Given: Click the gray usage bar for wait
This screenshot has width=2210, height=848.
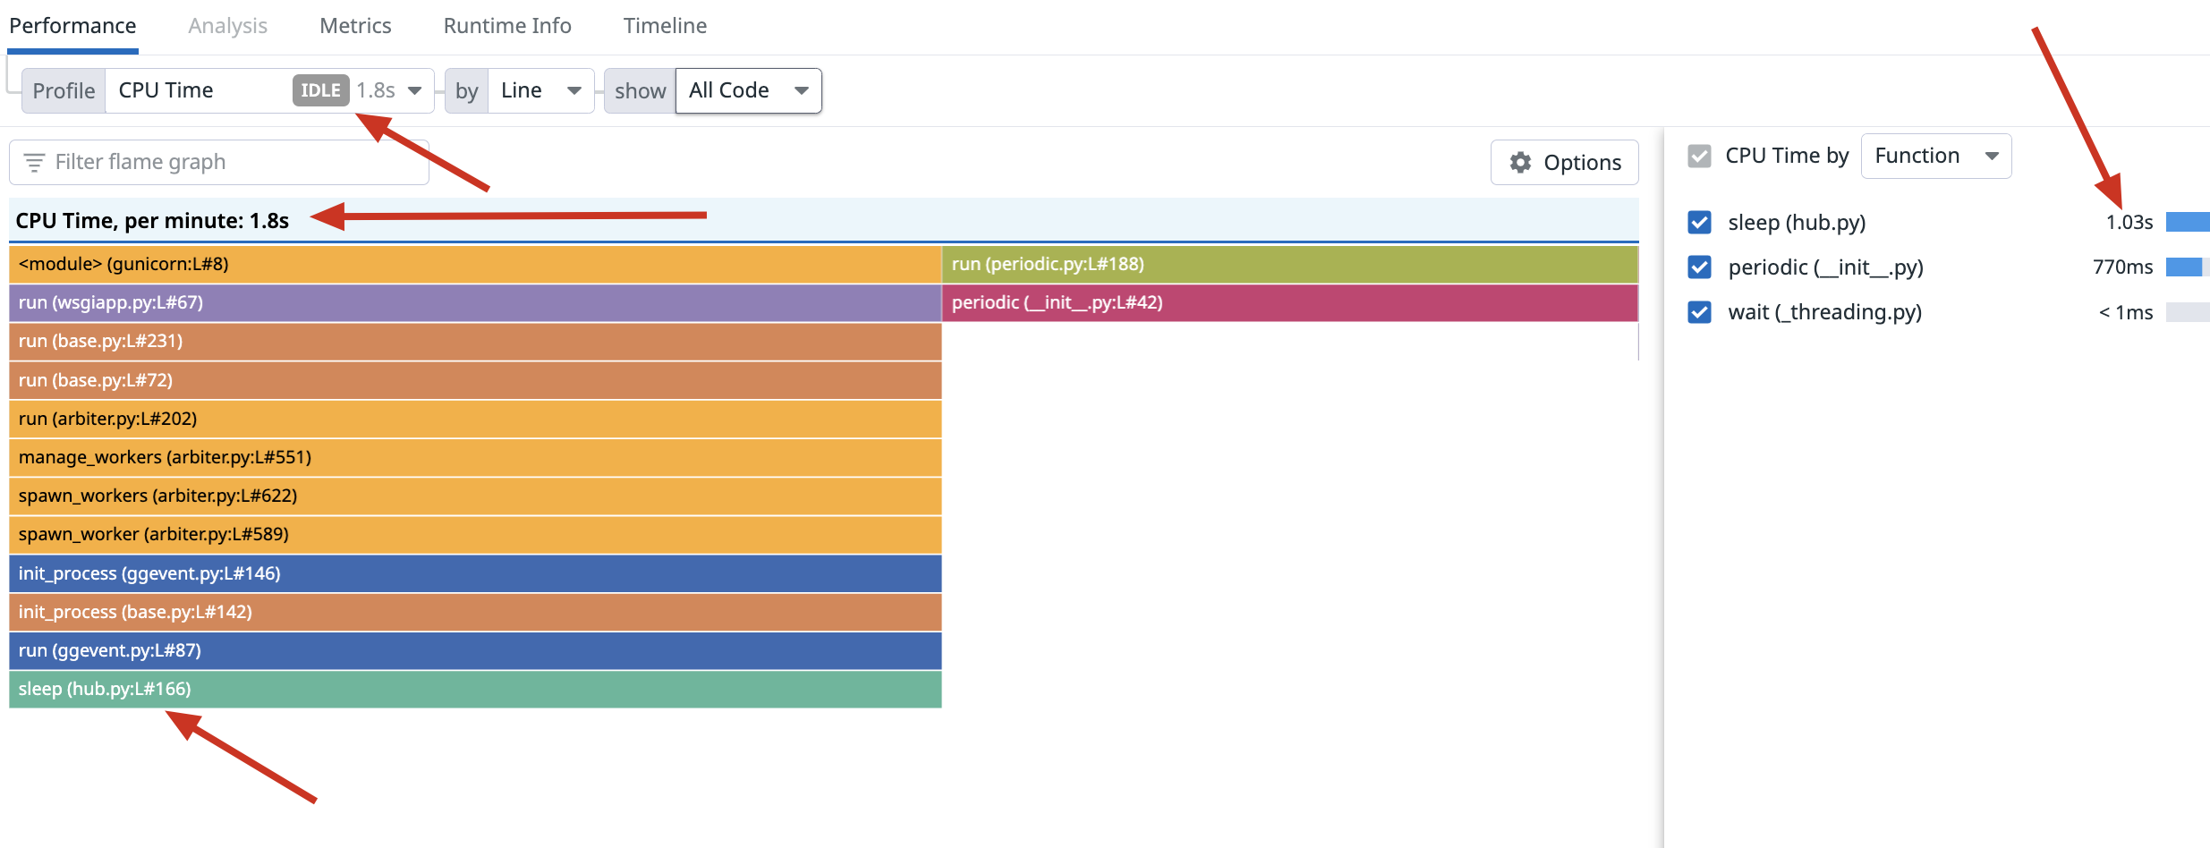Looking at the screenshot, I should [x=2188, y=311].
